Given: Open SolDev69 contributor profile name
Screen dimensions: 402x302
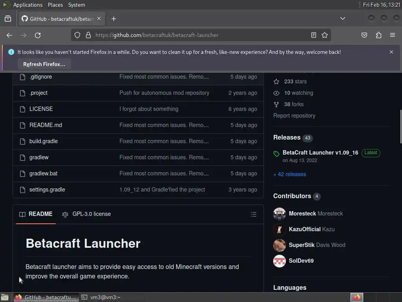Looking at the screenshot, I should (301, 261).
